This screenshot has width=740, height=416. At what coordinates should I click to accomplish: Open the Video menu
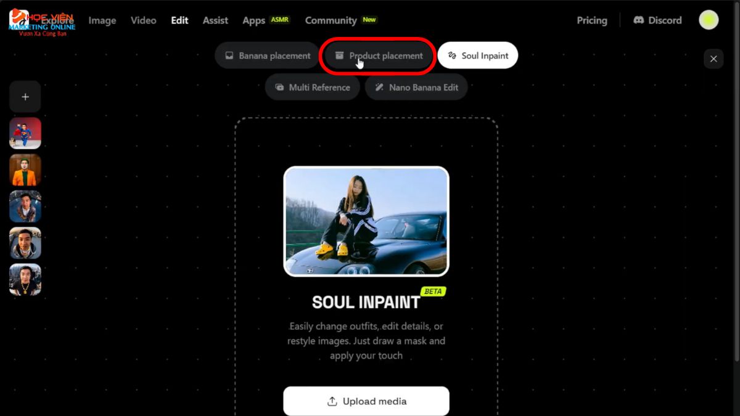tap(144, 20)
